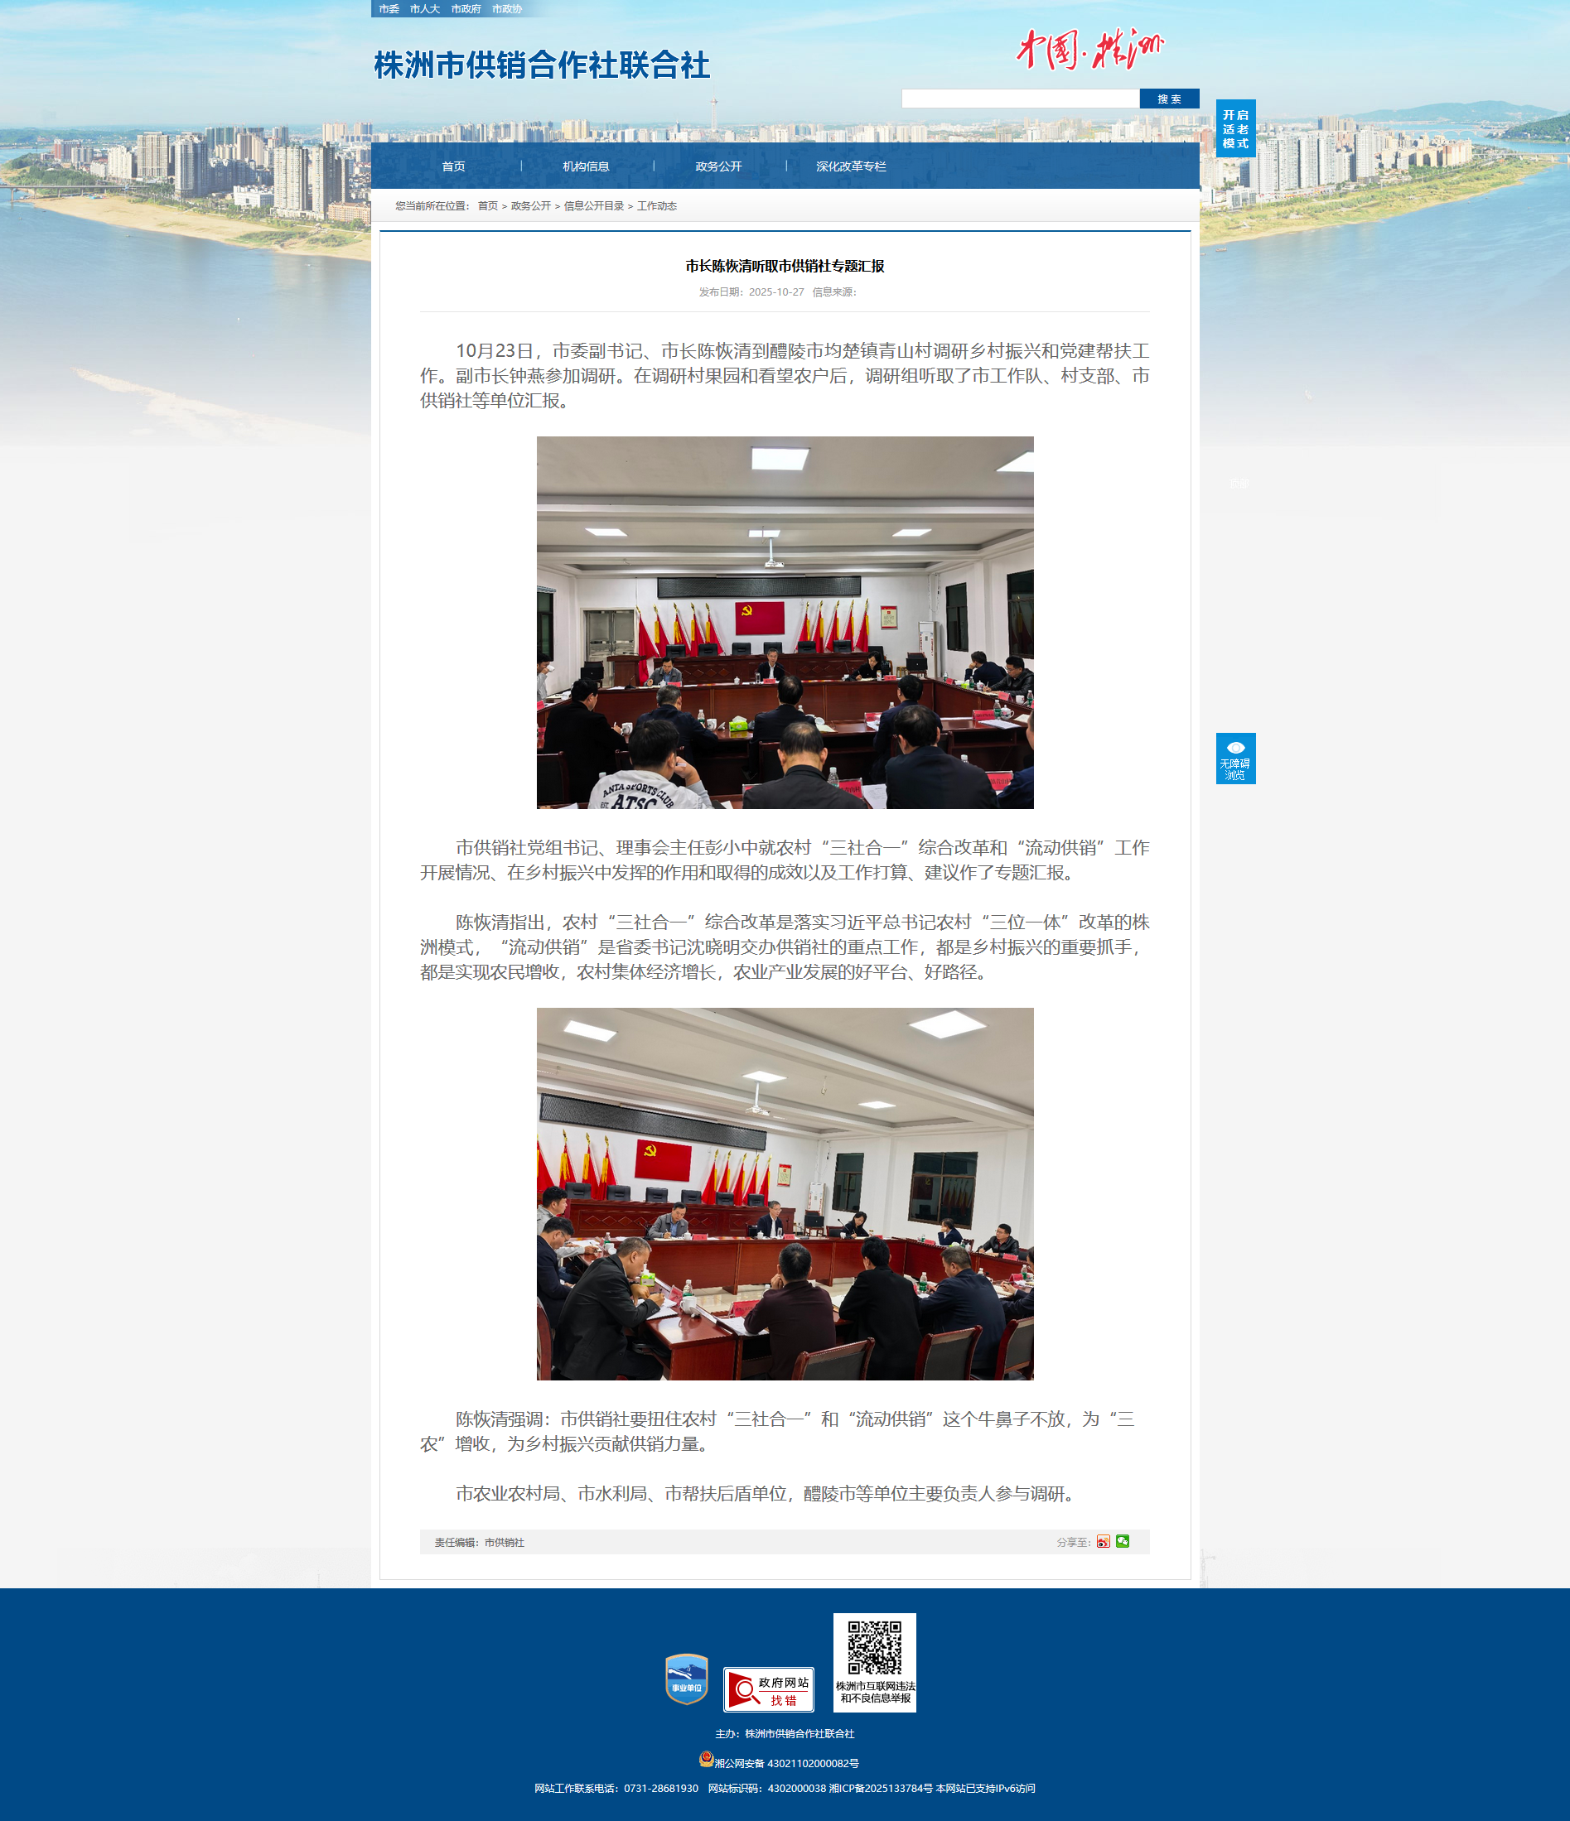The height and width of the screenshot is (1821, 1570).
Task: Open the 首页 navigation menu item
Action: [x=453, y=166]
